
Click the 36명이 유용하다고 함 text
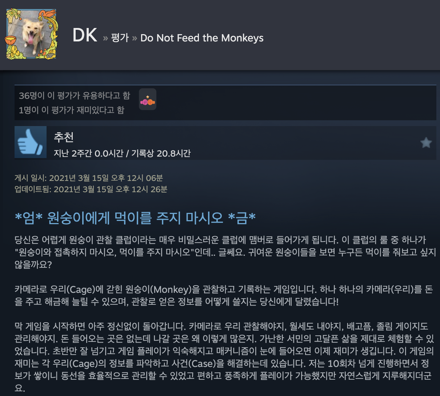(x=75, y=96)
